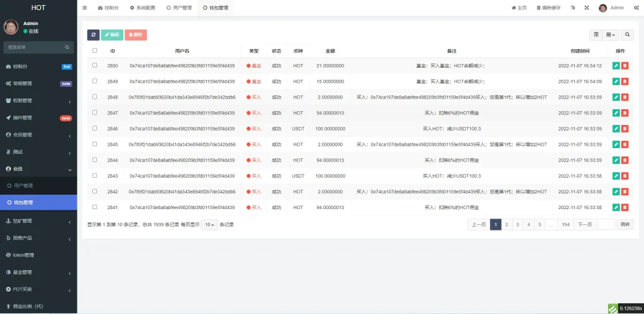
Task: Tick the checkbox for row 2849
Action: coord(95,81)
